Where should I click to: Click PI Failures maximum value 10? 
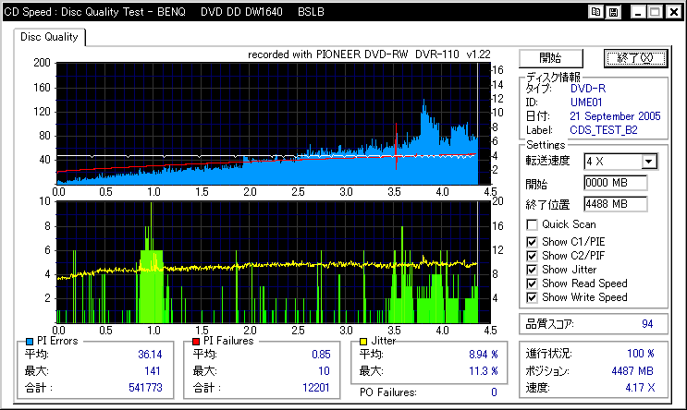pos(324,371)
